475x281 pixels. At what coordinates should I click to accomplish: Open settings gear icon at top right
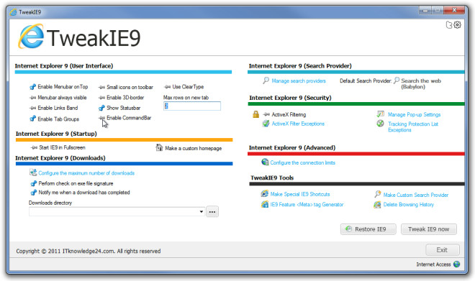[458, 25]
